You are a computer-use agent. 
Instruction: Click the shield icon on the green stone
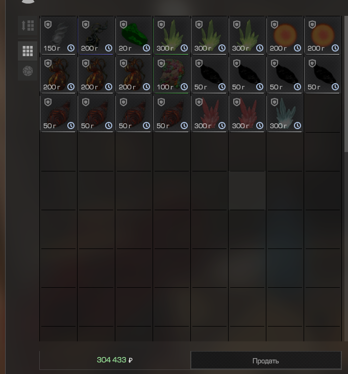click(x=123, y=24)
